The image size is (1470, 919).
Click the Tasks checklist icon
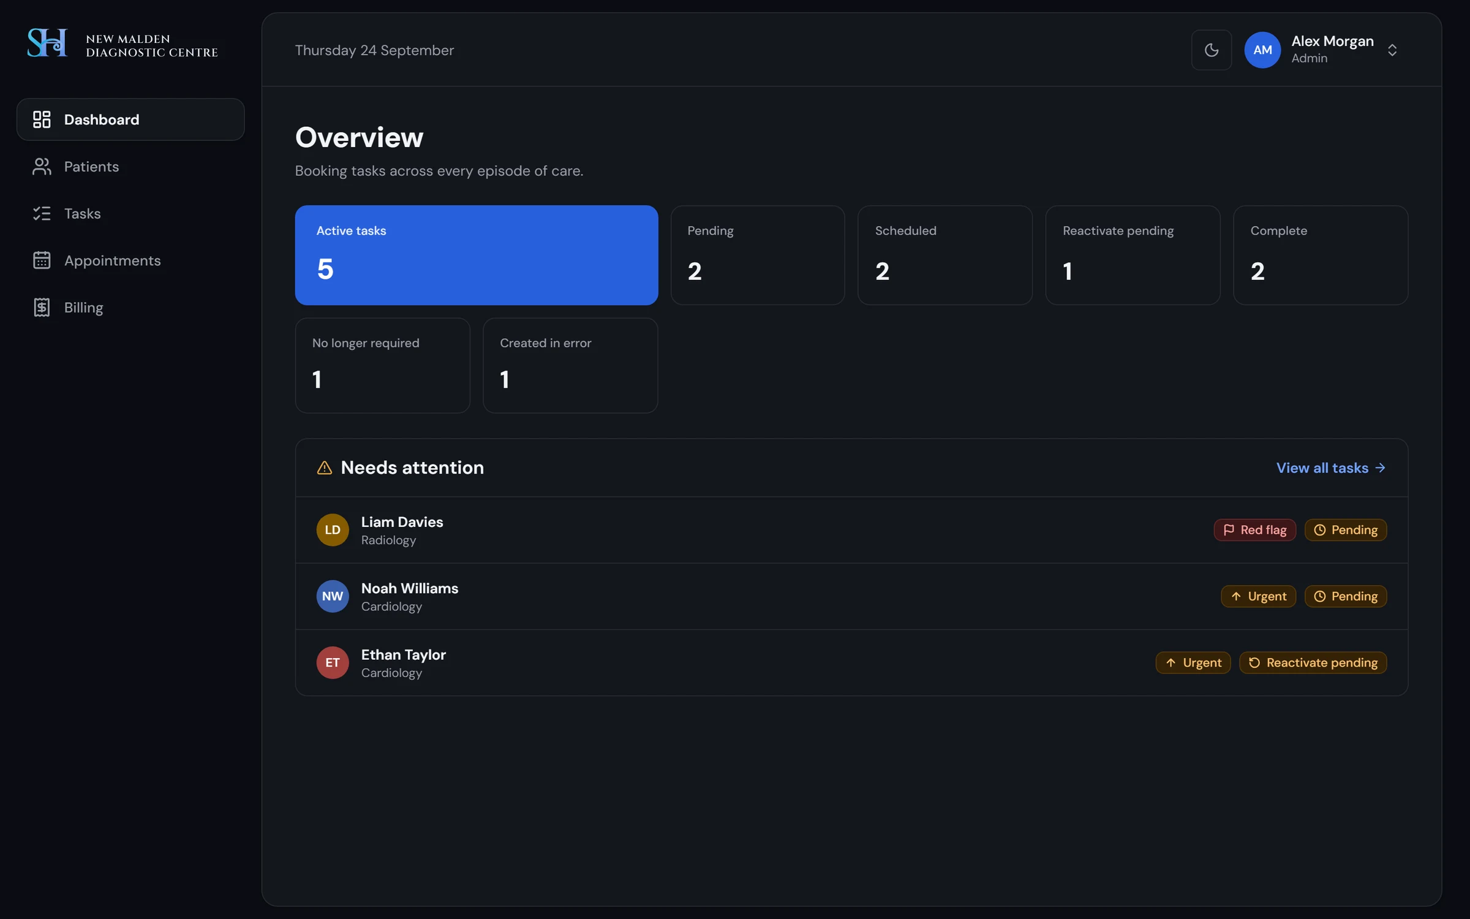[x=42, y=213]
